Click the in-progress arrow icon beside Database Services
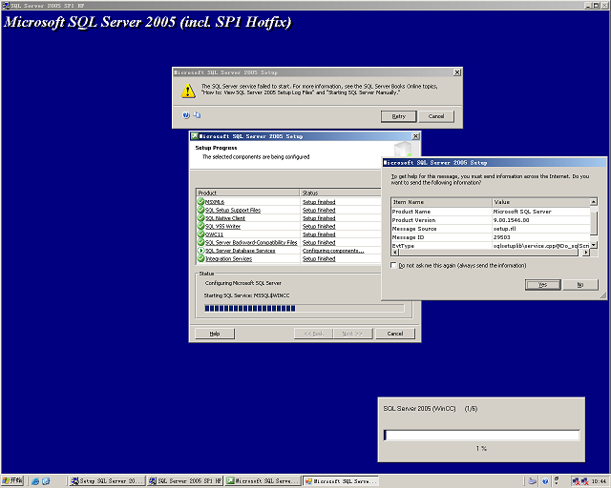 [200, 251]
